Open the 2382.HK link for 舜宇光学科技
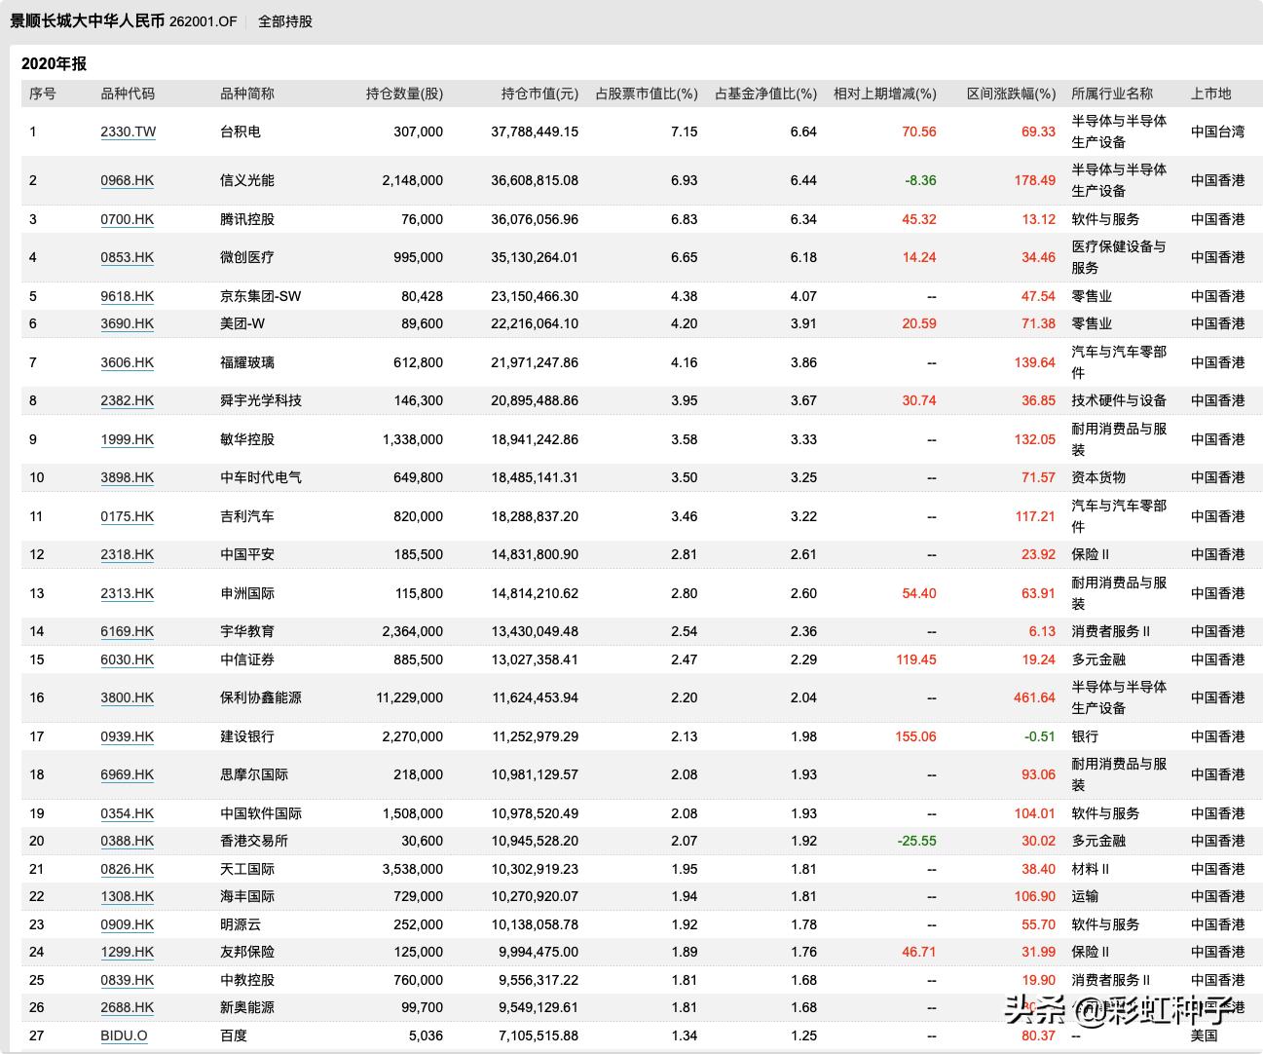 [127, 400]
